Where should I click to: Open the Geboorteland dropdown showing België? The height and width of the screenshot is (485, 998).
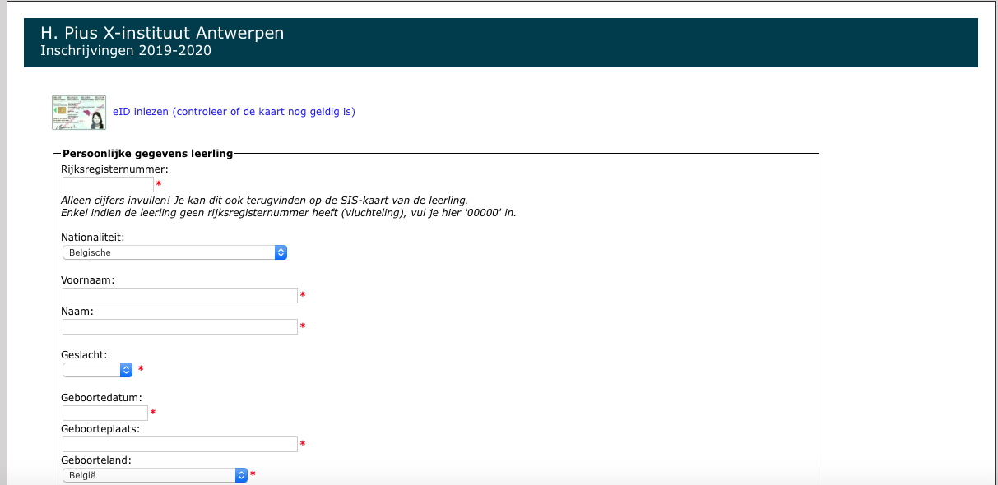[155, 475]
